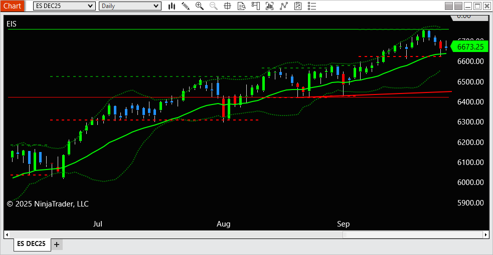493x255 pixels.
Task: Click scrollbar left arrow
Action: pos(7,234)
